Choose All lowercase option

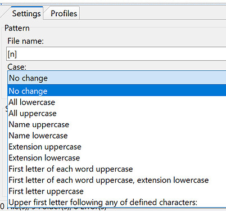tap(117, 102)
